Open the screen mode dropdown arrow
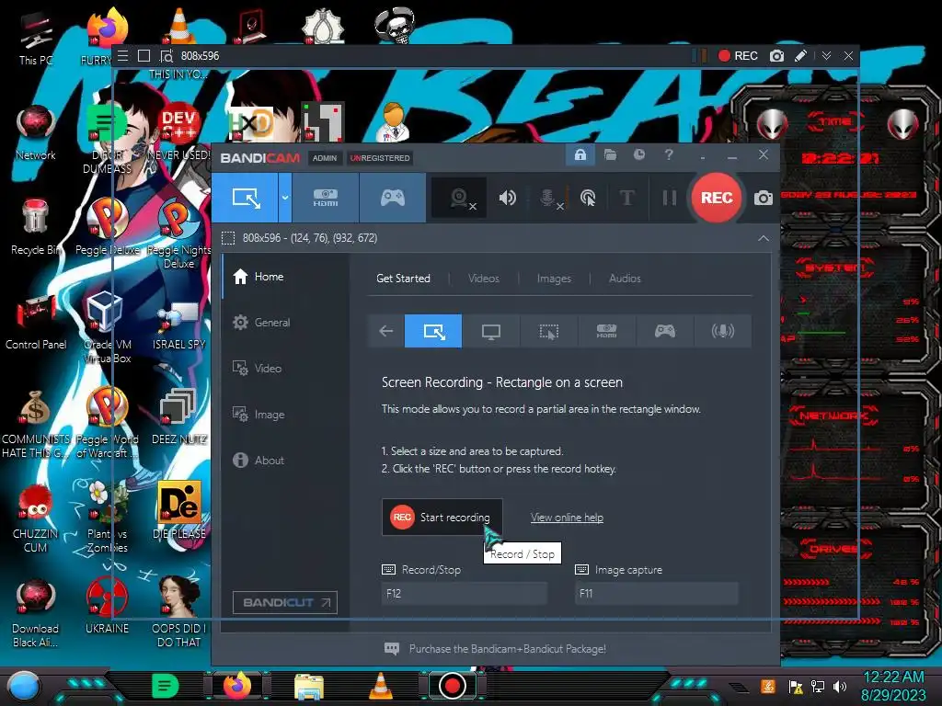This screenshot has height=706, width=942. 285,198
